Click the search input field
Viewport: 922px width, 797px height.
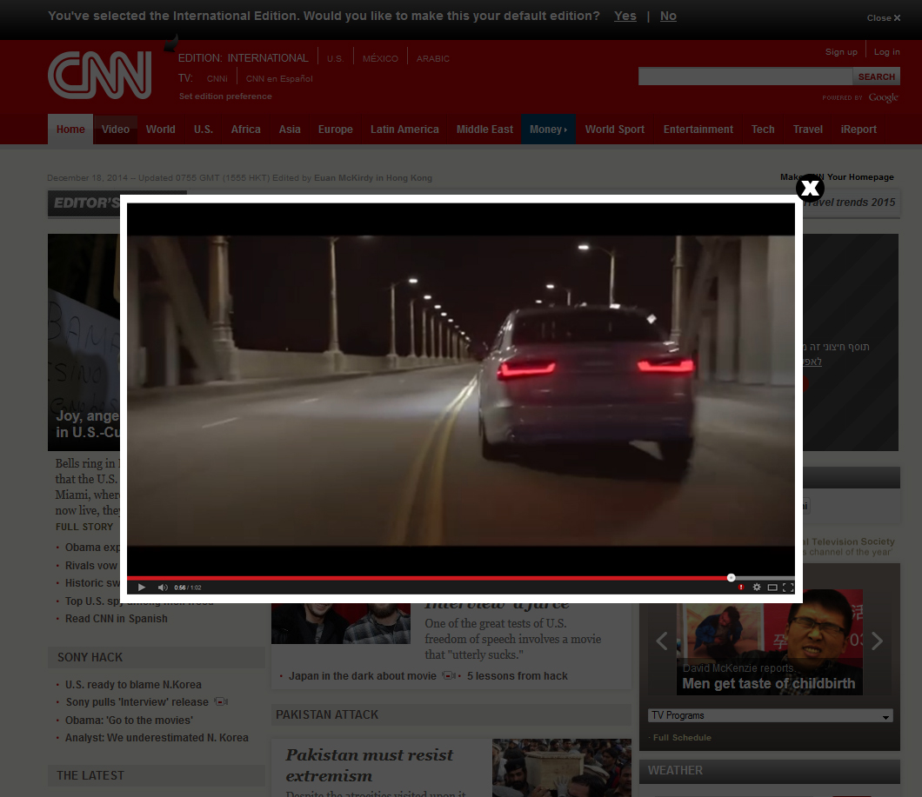click(745, 76)
